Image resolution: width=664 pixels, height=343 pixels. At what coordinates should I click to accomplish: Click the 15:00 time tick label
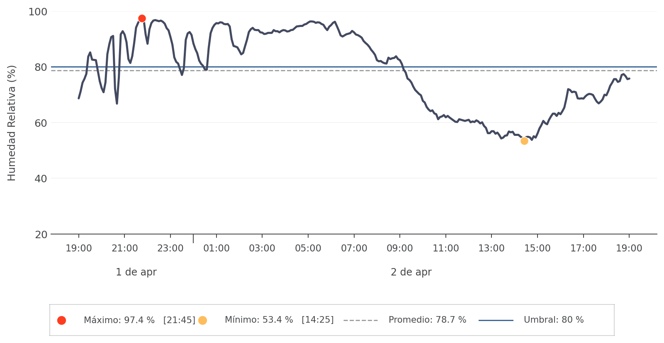(x=537, y=249)
